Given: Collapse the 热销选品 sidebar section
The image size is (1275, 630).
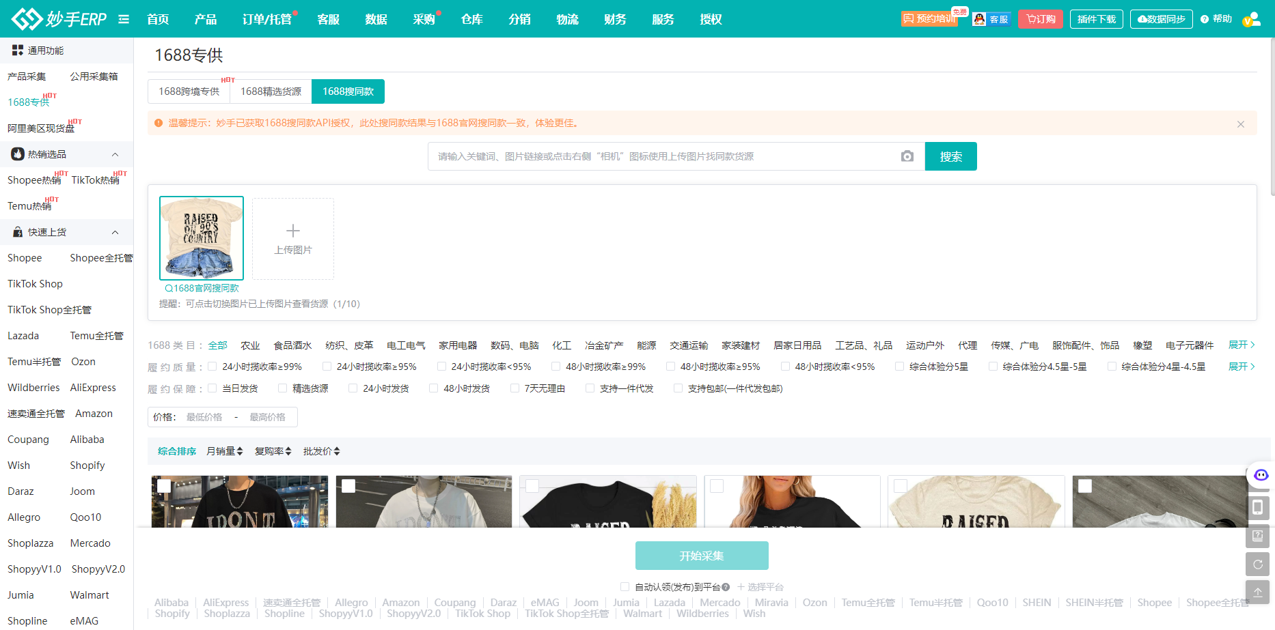Looking at the screenshot, I should click(x=115, y=154).
